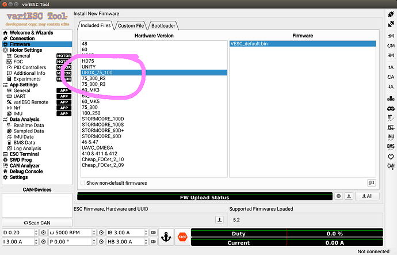Run RPM with play icon beside ω 5000 RPM
The height and width of the screenshot is (255, 397).
pyautogui.click(x=101, y=233)
